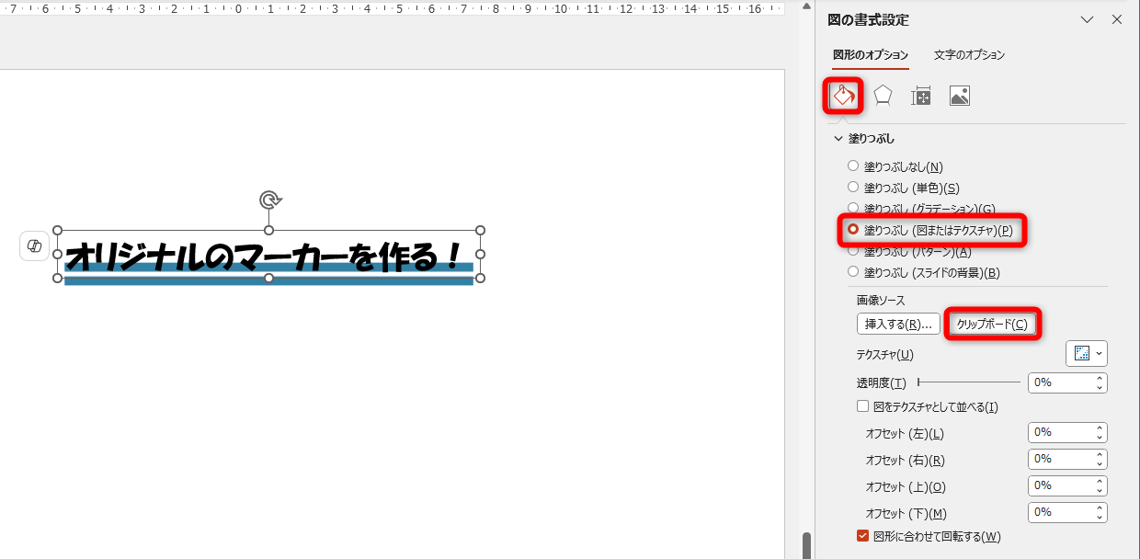This screenshot has height=559, width=1140.
Task: Open the pane options chevron at top
Action: pos(1087,18)
